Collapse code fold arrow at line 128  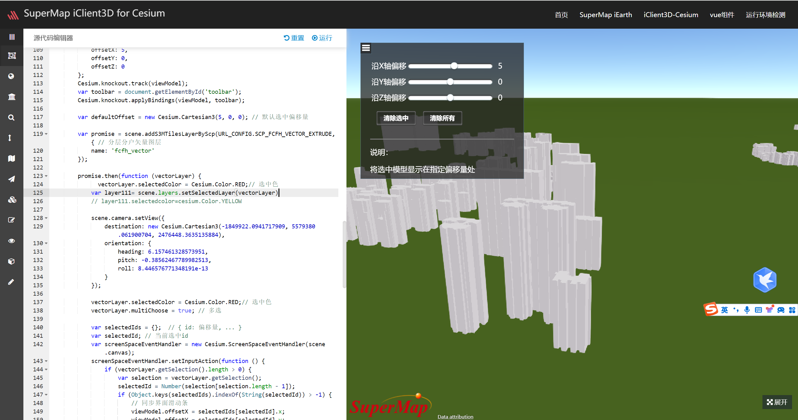pyautogui.click(x=46, y=218)
